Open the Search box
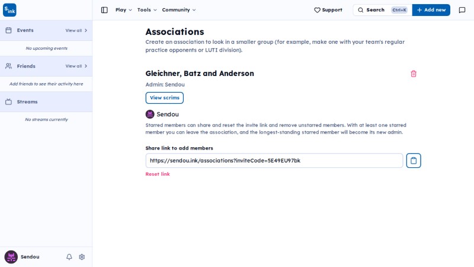Image resolution: width=474 pixels, height=267 pixels. [382, 10]
